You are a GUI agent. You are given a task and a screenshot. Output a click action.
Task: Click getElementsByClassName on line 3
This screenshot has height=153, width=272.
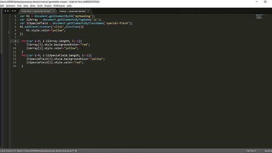coord(85,23)
